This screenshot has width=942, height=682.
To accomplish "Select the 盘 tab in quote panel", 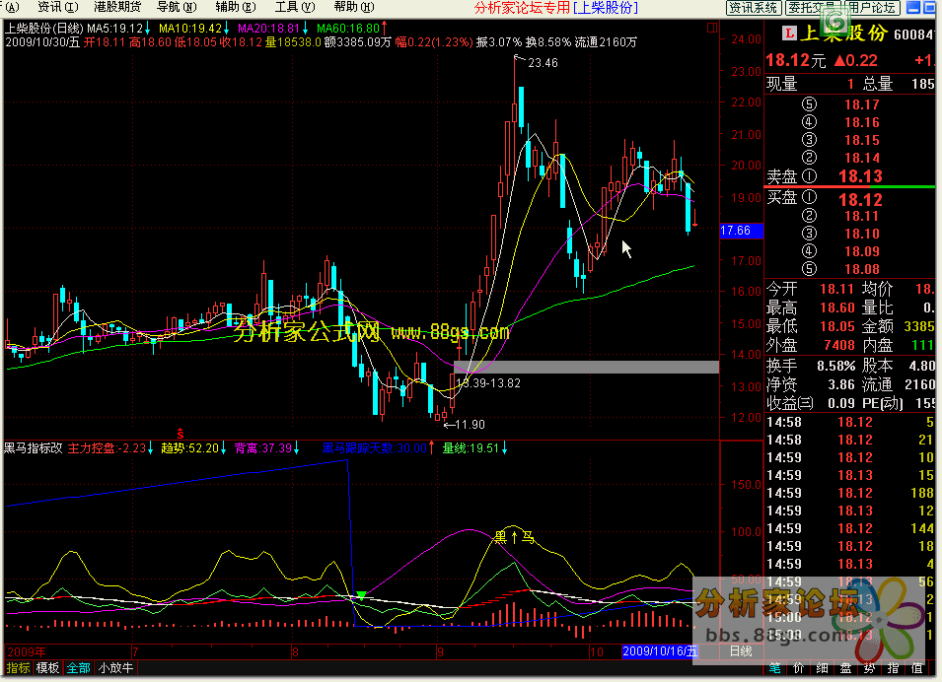I will click(x=845, y=667).
